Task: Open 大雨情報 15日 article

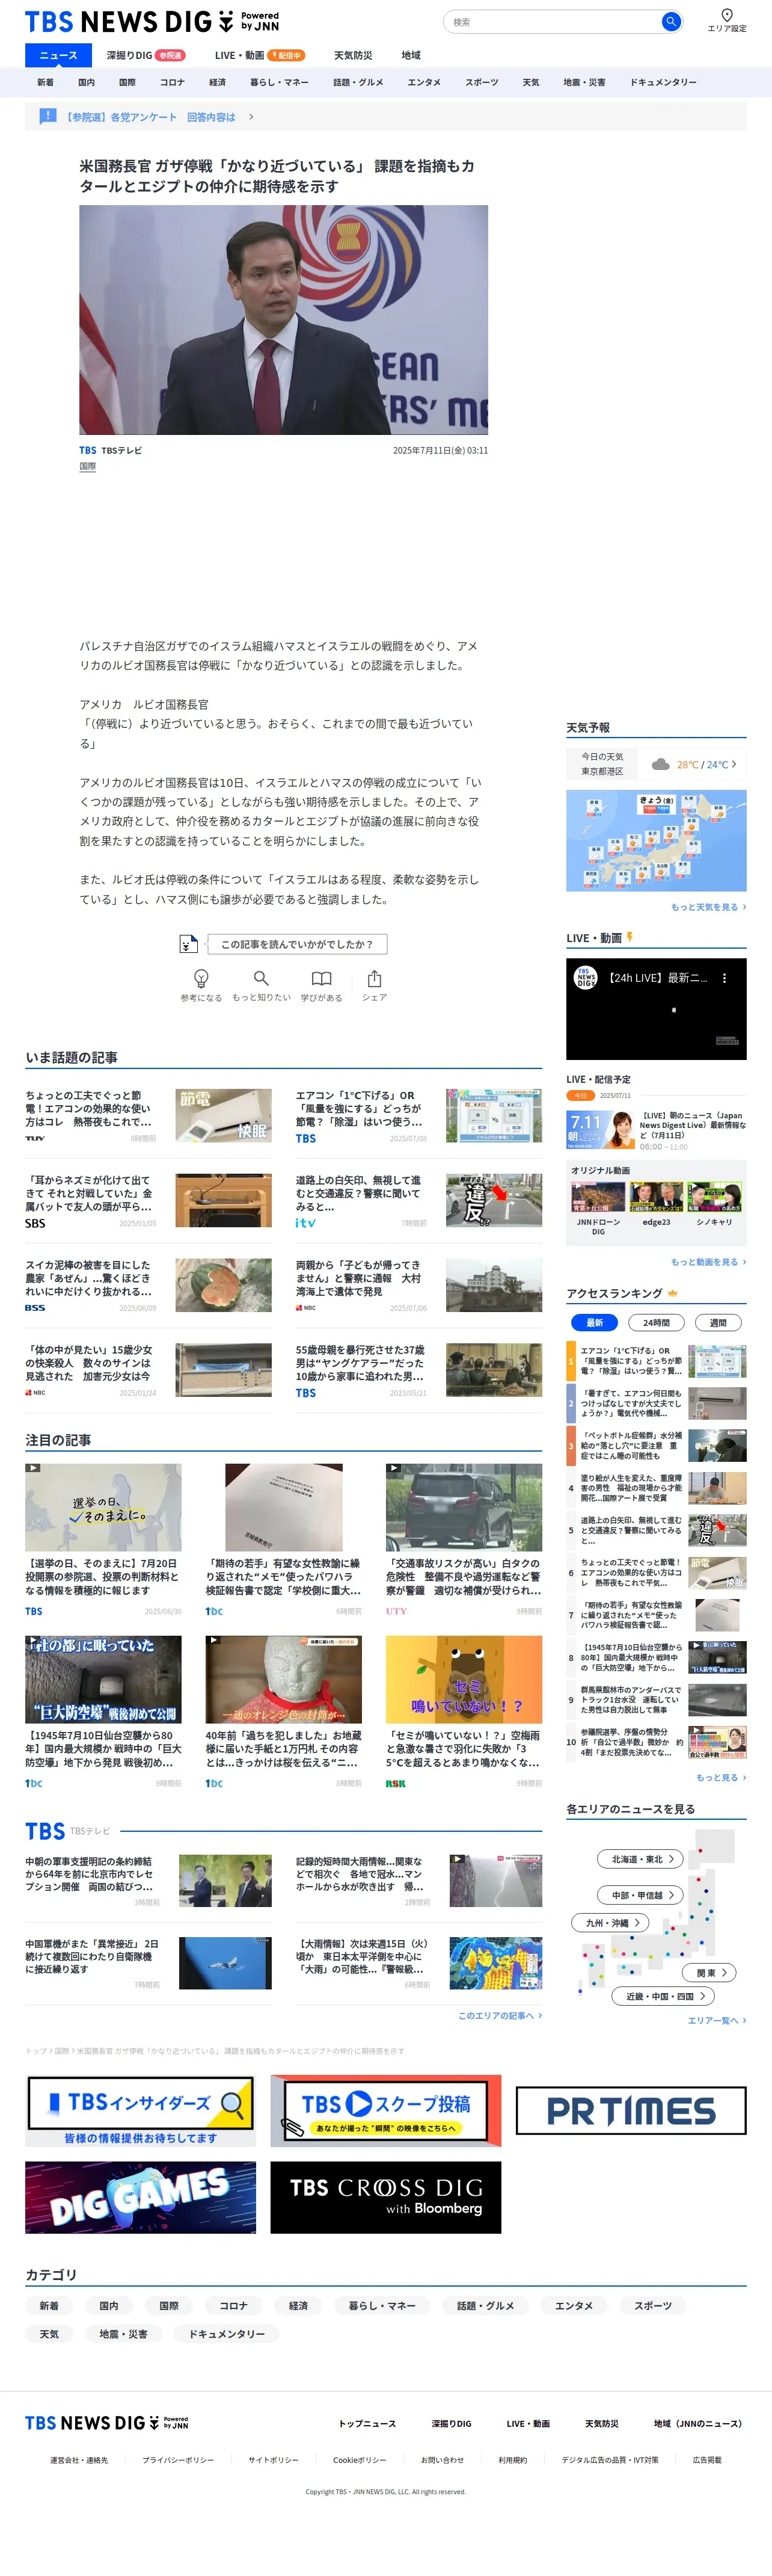Action: [x=419, y=1963]
